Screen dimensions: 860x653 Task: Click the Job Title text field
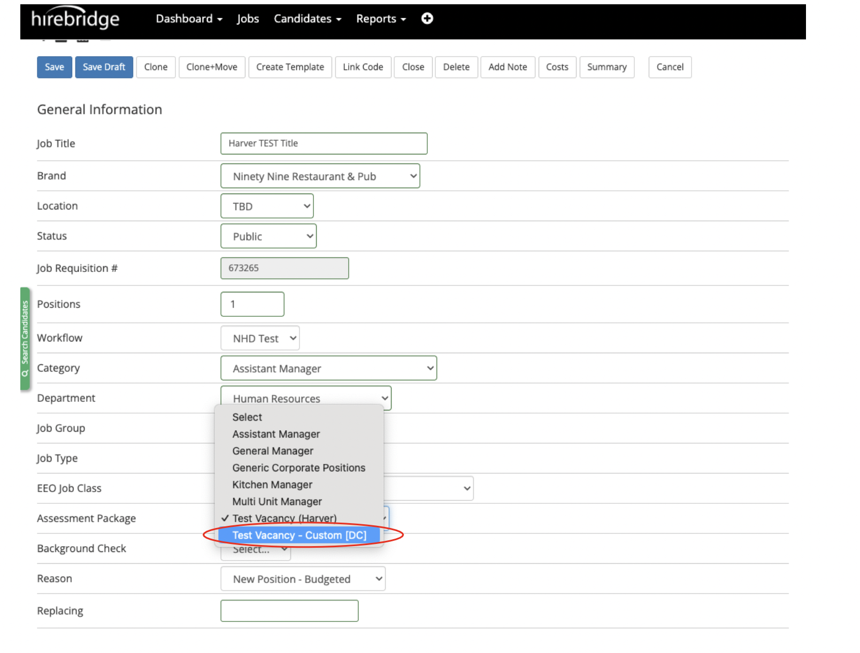click(324, 144)
